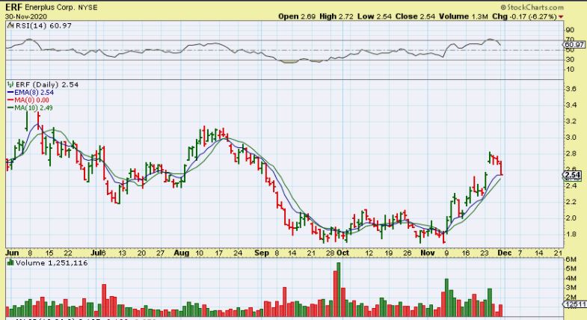Click the ERF (Daily) 2.54 legend label
The height and width of the screenshot is (320, 587).
47,84
